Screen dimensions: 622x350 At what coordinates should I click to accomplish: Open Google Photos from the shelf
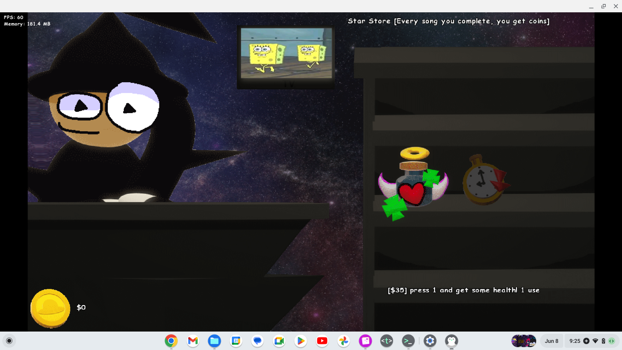pos(344,341)
